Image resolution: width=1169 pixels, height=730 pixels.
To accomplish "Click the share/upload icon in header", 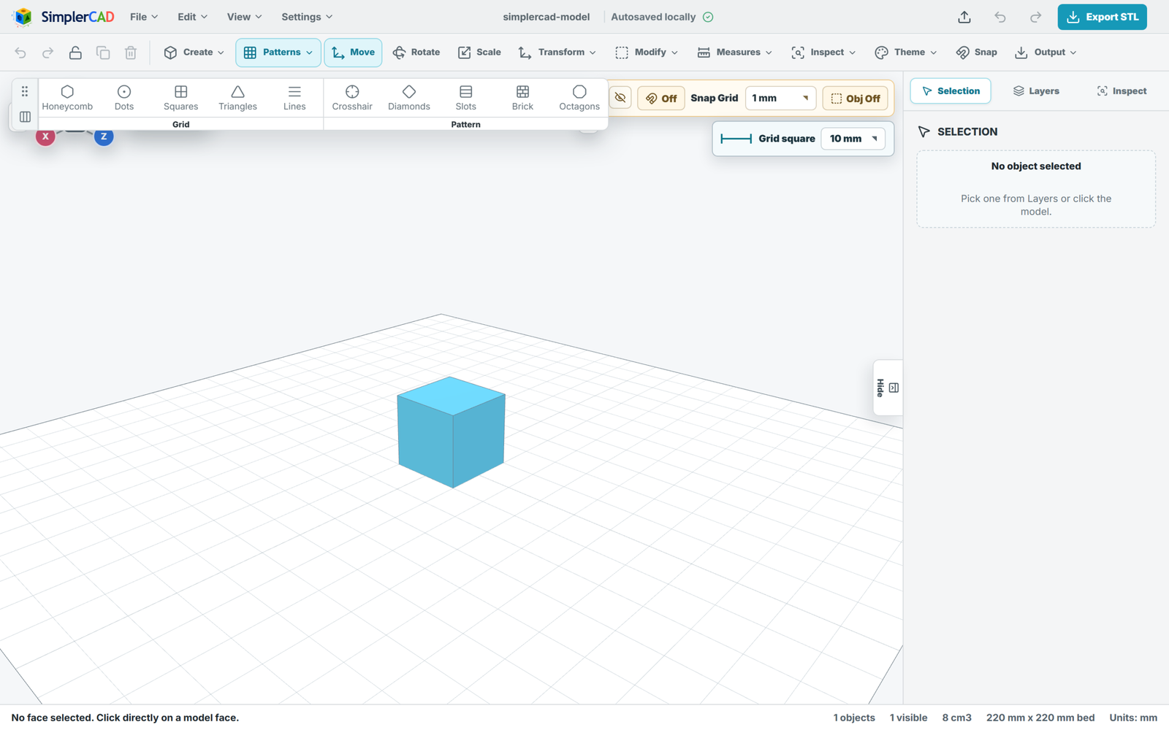I will pos(964,17).
